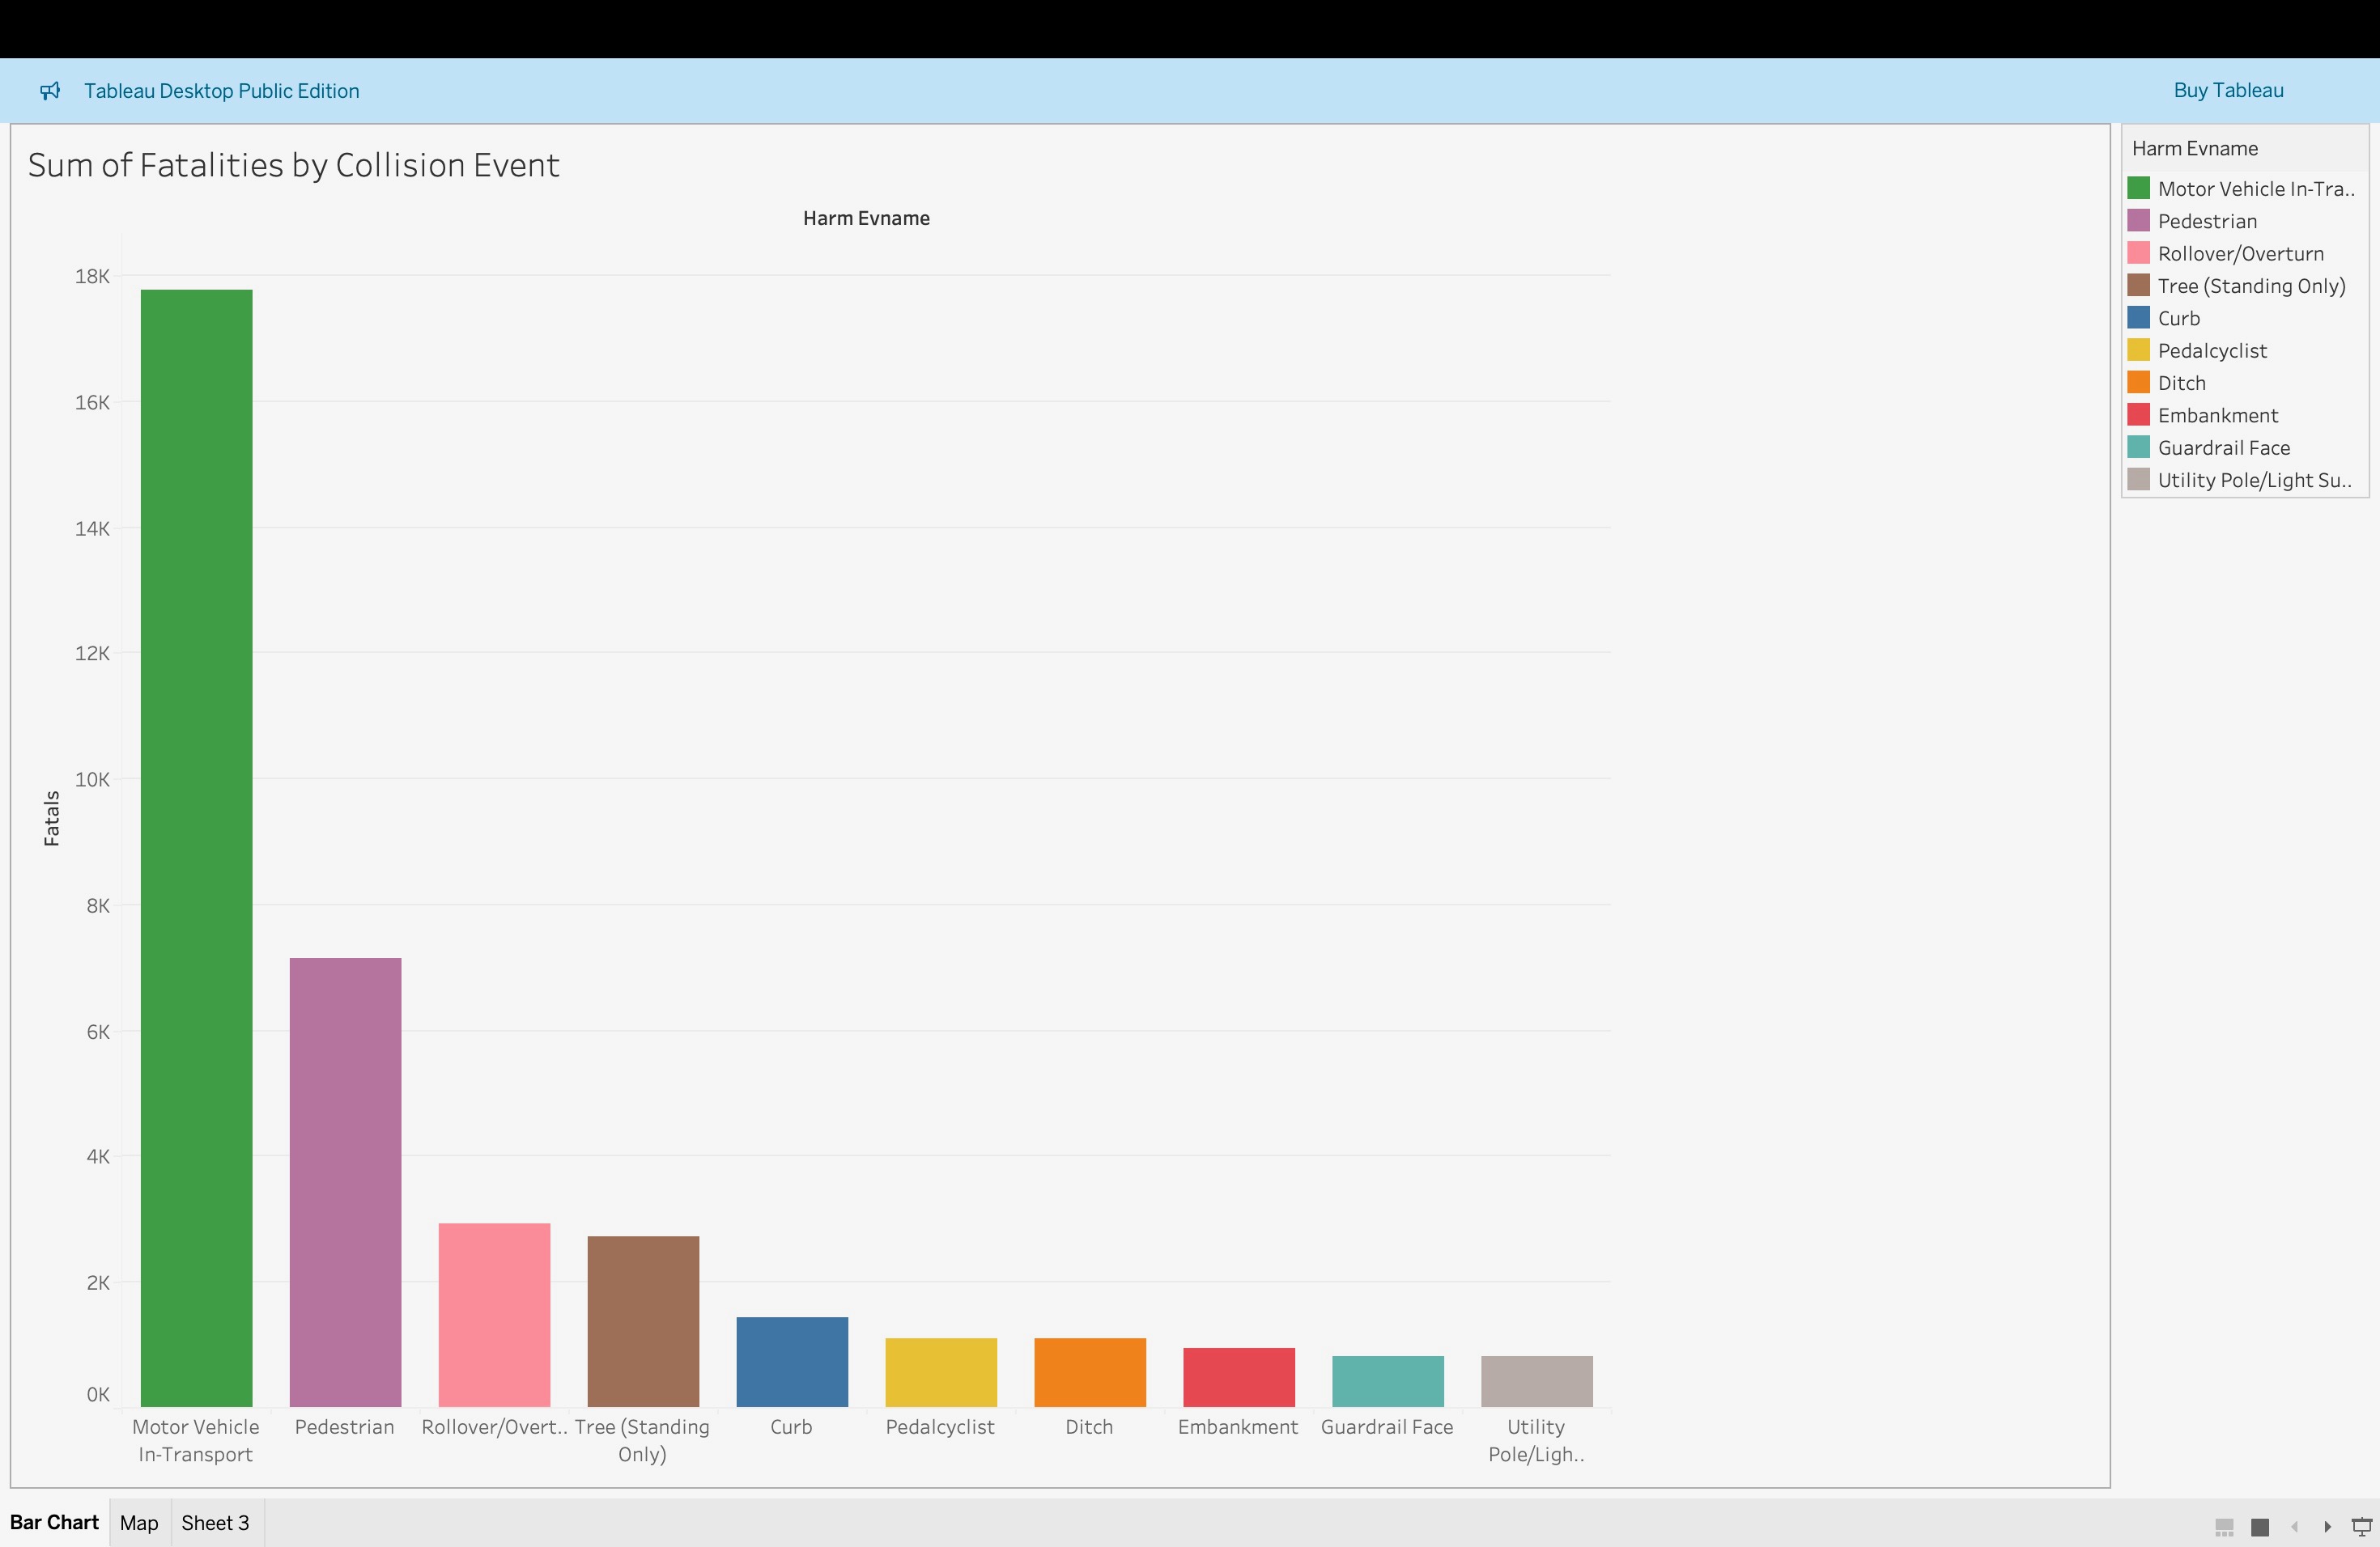2380x1547 pixels.
Task: Select Curb blue legend swatch
Action: 2138,318
